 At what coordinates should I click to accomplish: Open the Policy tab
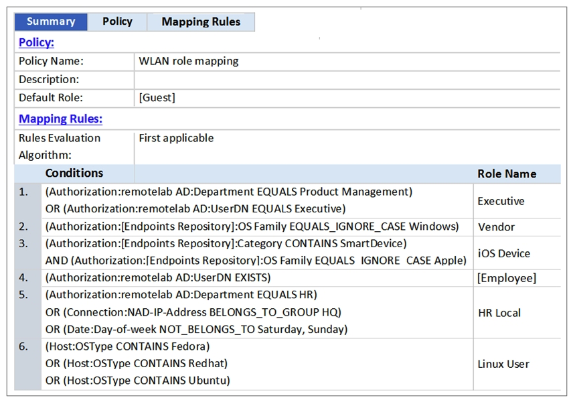click(117, 22)
